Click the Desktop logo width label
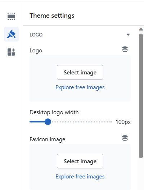 54,112
